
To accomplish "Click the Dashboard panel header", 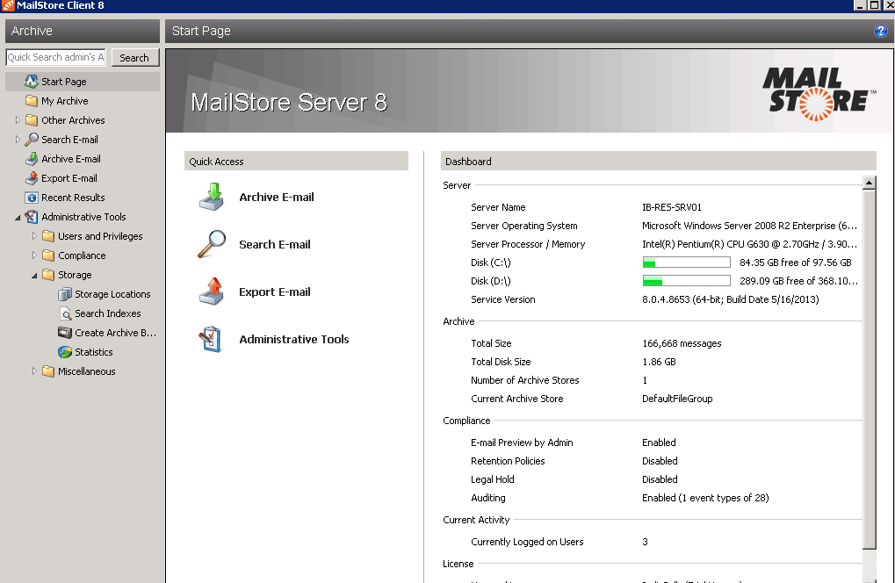I will click(x=658, y=162).
